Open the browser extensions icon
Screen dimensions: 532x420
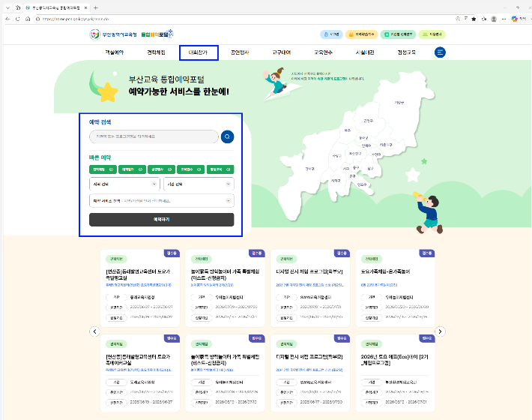coord(484,19)
